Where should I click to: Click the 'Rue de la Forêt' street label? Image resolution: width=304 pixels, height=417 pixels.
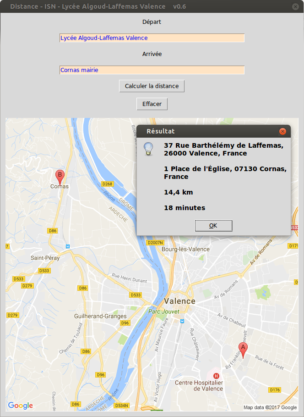270,362
